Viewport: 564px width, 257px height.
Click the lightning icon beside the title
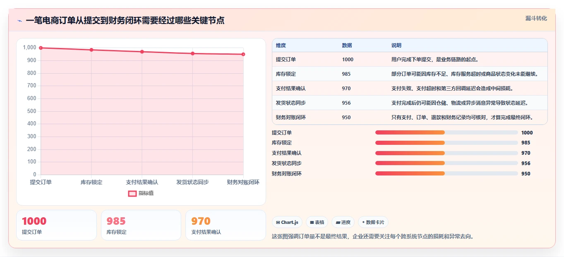point(19,21)
